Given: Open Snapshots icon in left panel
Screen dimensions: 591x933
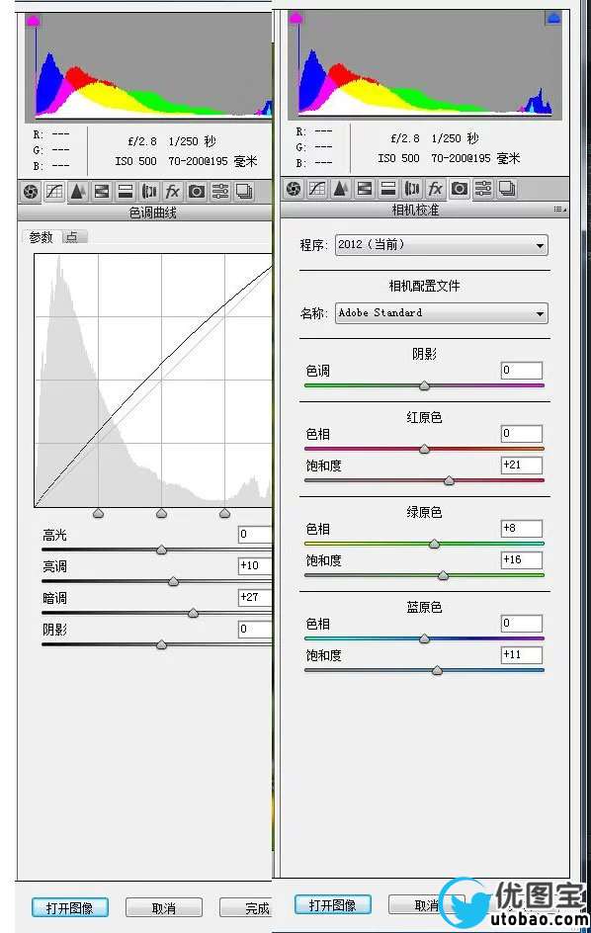Looking at the screenshot, I should pos(244,191).
